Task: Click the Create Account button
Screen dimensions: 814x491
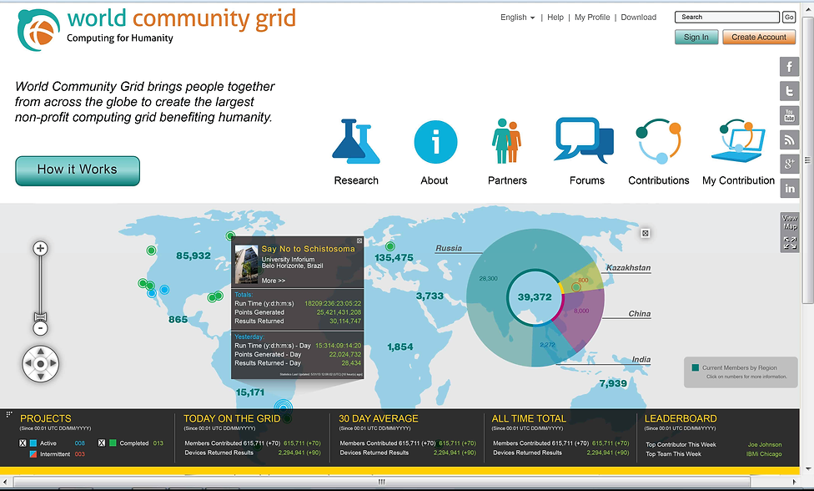Action: [758, 37]
